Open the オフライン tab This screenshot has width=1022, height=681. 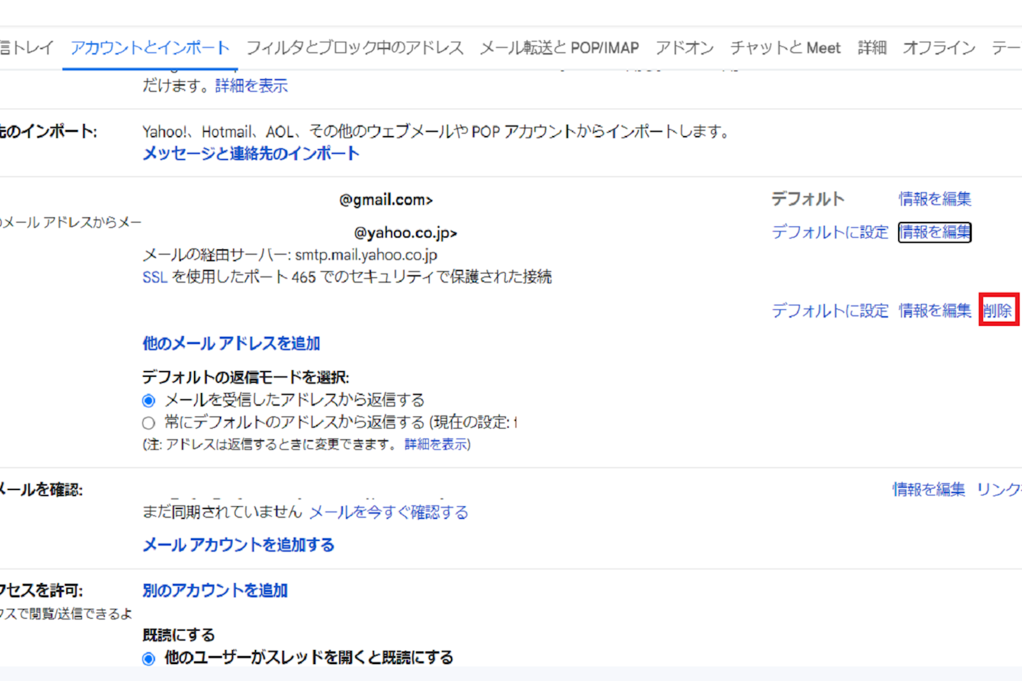click(x=939, y=48)
